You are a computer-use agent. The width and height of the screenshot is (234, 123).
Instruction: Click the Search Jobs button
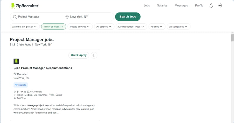(128, 17)
